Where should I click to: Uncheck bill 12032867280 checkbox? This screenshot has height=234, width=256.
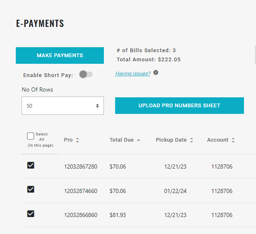(30, 166)
